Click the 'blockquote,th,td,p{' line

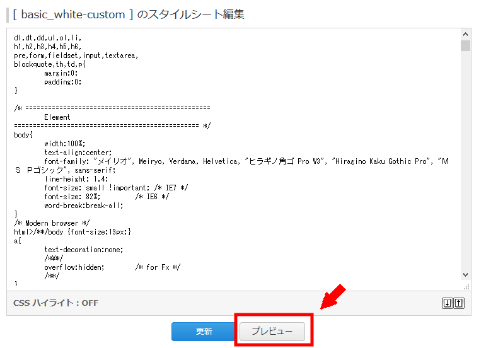click(50, 64)
